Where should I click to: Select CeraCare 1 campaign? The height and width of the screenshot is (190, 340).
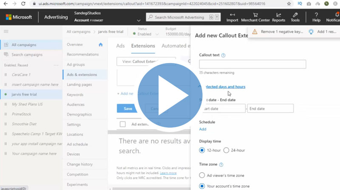pos(21,75)
